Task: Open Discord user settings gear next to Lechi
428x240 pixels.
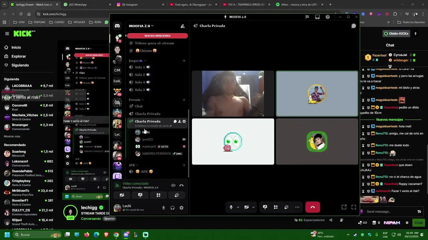Action: 181,208
